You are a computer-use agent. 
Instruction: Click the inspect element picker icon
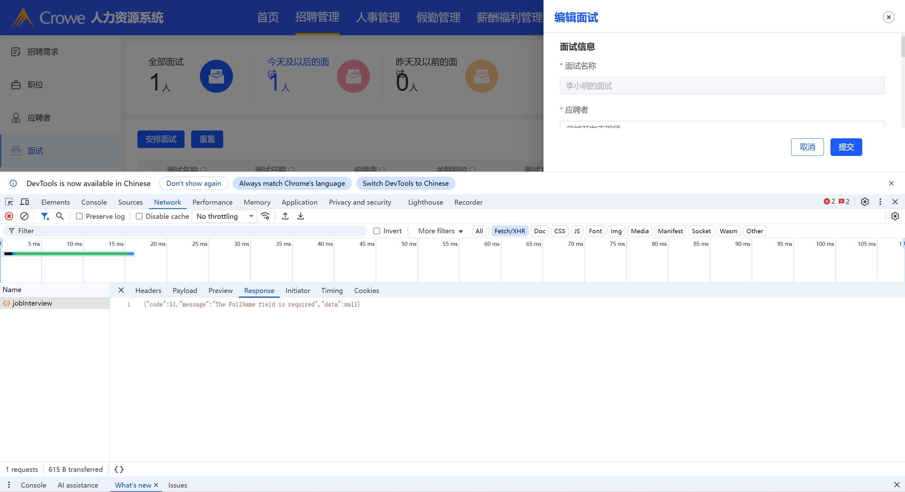[x=9, y=202]
